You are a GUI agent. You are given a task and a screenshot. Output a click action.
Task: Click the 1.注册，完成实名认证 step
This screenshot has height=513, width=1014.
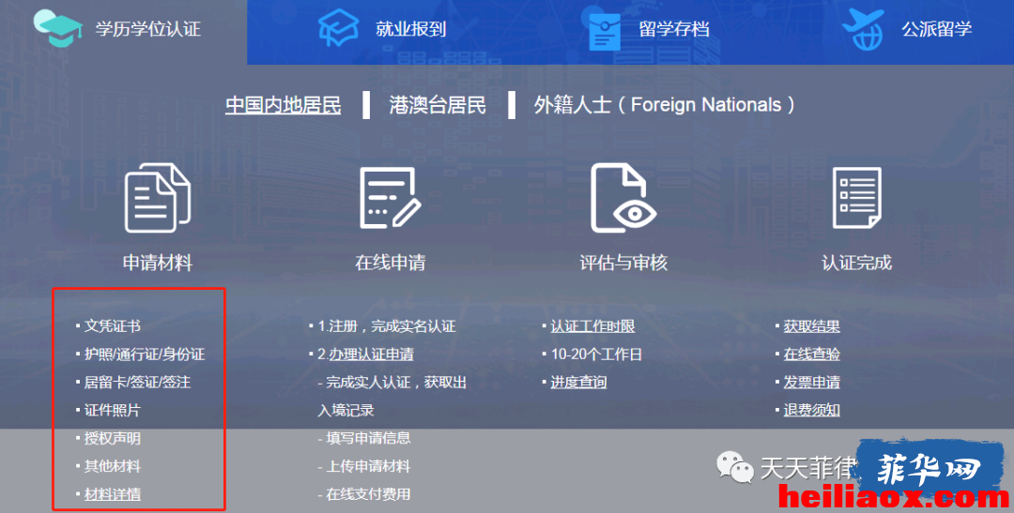tap(386, 326)
